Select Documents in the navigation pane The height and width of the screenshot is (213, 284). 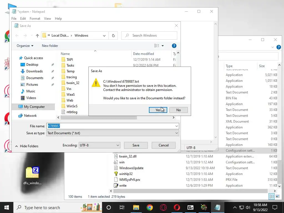click(x=35, y=78)
